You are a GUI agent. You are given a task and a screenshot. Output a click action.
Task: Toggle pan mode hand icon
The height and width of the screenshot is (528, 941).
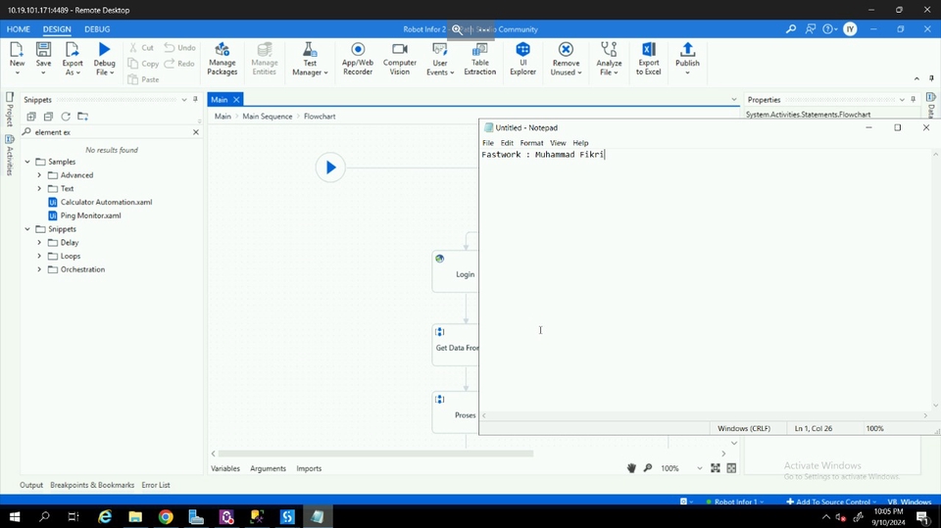click(631, 468)
